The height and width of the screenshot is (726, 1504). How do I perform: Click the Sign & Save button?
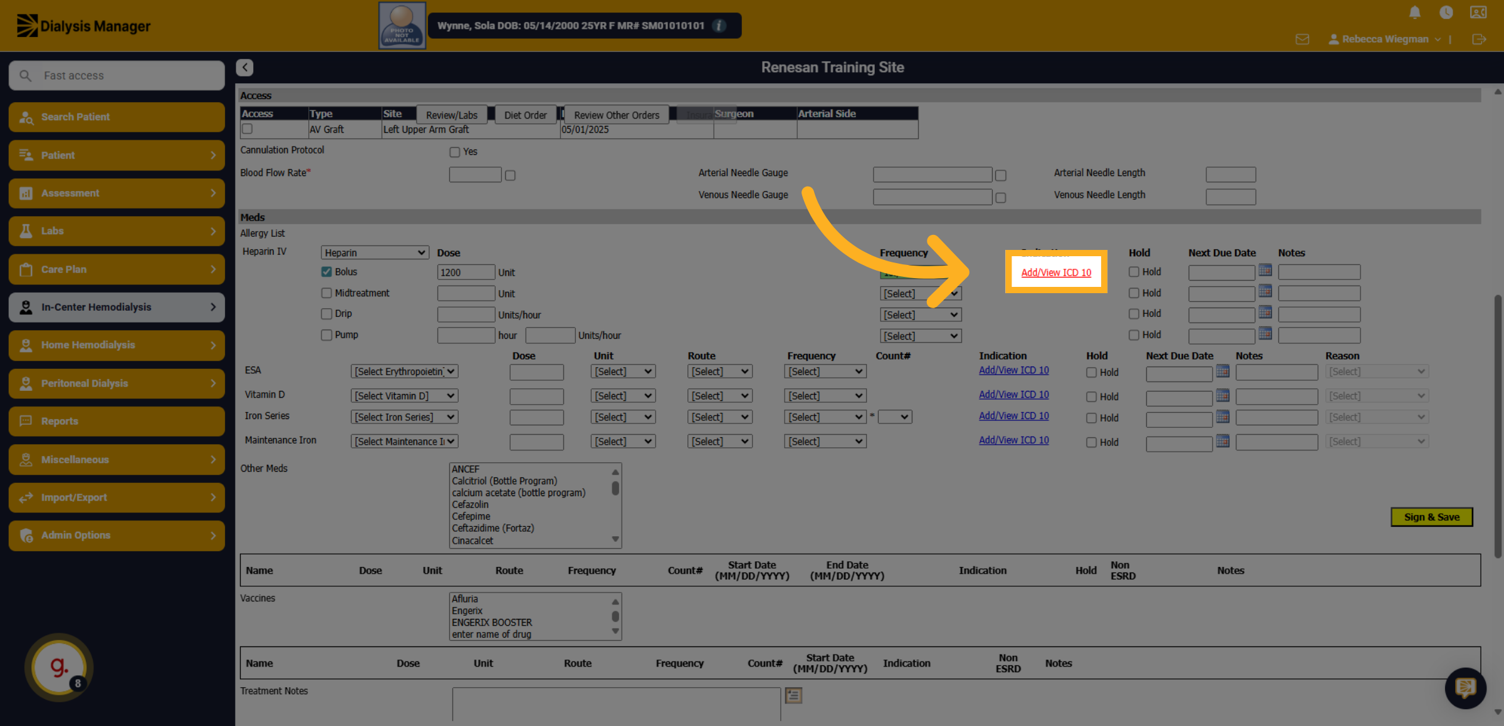point(1432,517)
